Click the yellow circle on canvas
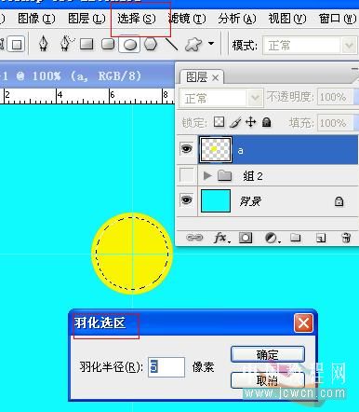 (132, 254)
